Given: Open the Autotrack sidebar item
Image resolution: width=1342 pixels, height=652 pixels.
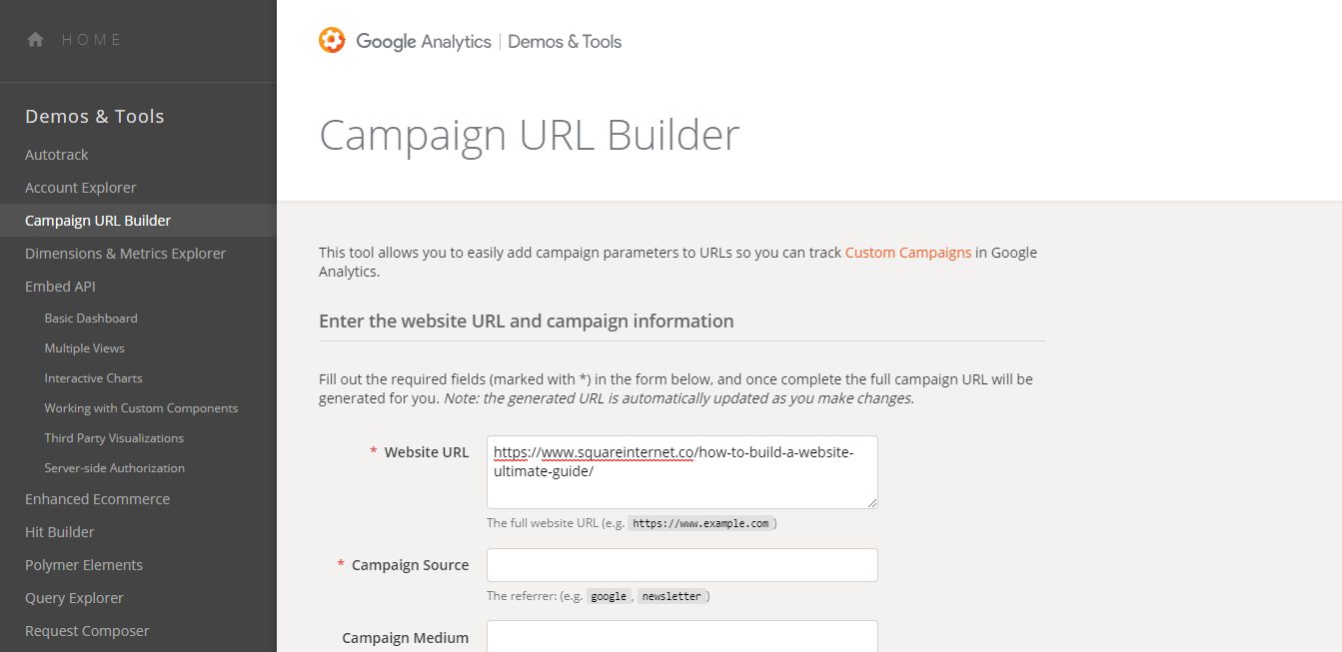Looking at the screenshot, I should coord(57,155).
